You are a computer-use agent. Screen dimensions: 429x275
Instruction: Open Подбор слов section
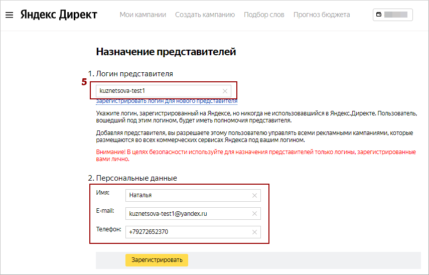coord(264,15)
